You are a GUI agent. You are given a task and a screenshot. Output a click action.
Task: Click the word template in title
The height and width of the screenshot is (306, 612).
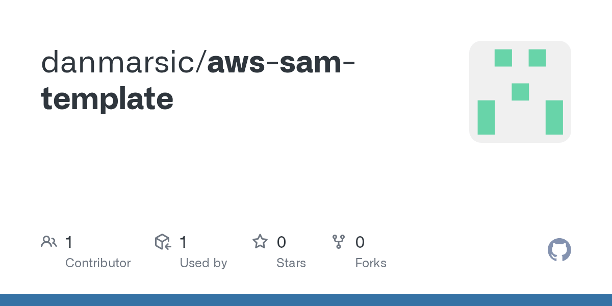pos(107,99)
